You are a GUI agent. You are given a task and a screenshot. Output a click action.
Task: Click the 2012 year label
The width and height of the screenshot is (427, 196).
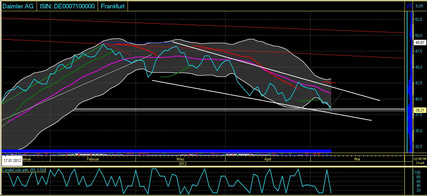point(182,163)
